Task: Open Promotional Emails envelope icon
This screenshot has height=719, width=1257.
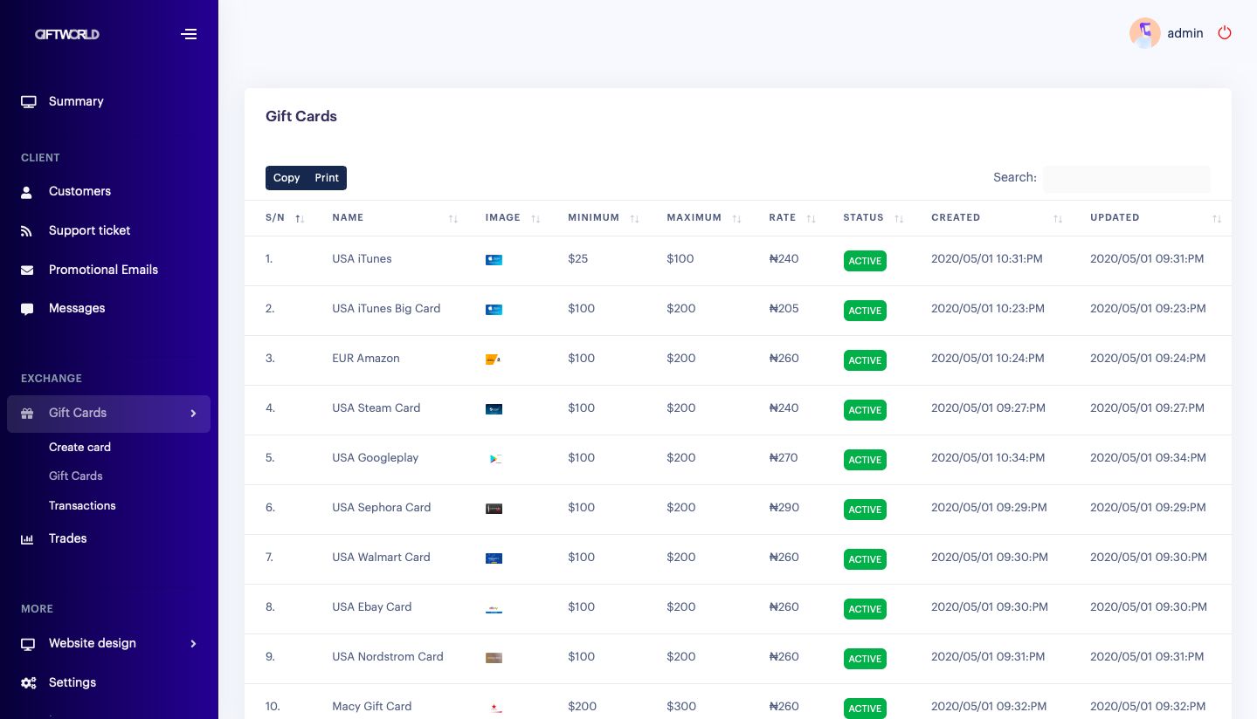Action: (x=26, y=270)
